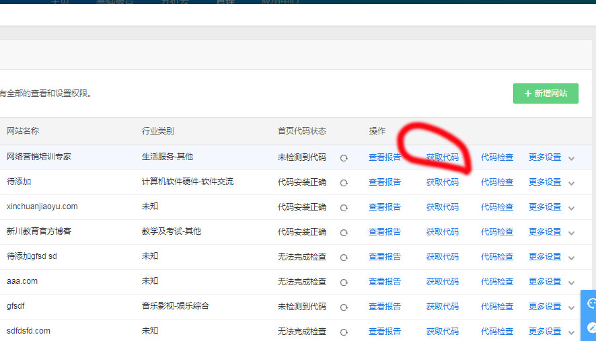Open 更多设置 for xinchuanjiaoyu.com
596x341 pixels.
coord(545,207)
